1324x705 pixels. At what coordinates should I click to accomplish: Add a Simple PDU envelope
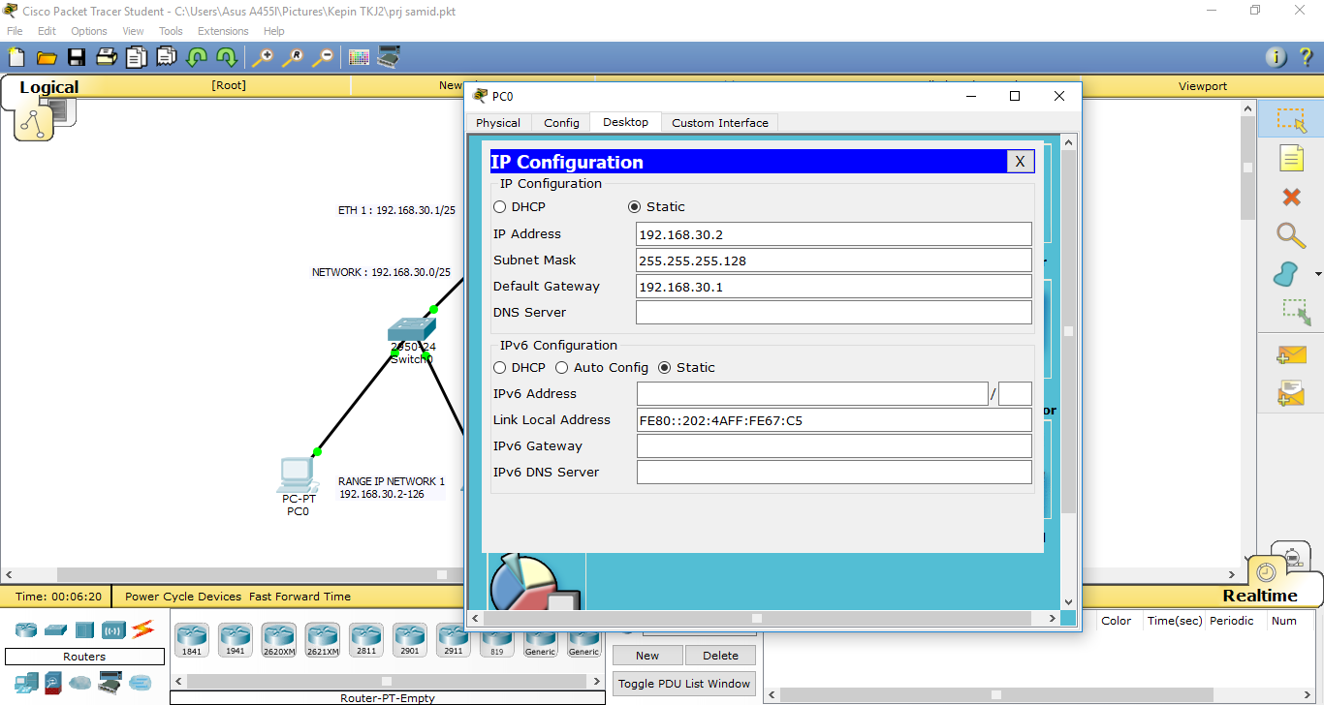[x=1291, y=355]
